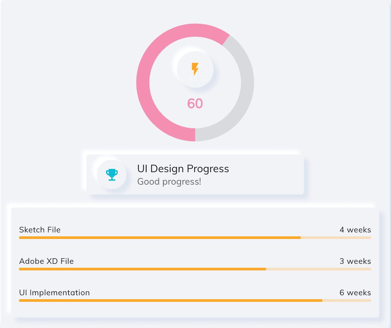Image resolution: width=391 pixels, height=328 pixels.
Task: Click the 4 weeks duration text
Action: tap(355, 230)
